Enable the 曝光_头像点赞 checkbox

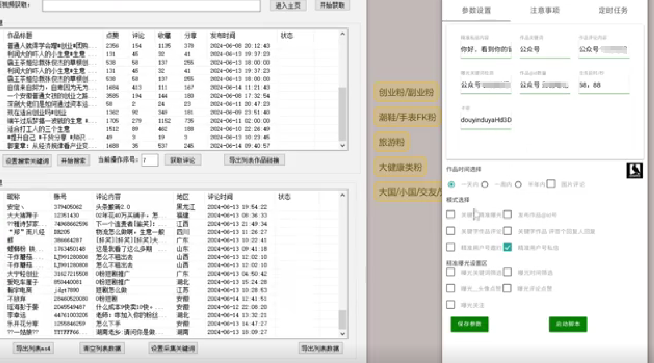pos(450,288)
